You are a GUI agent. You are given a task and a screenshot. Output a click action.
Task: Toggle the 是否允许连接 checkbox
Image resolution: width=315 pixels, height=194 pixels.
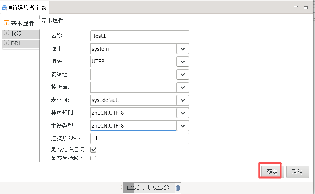click(93, 150)
